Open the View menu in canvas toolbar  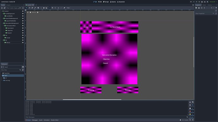click(68, 8)
